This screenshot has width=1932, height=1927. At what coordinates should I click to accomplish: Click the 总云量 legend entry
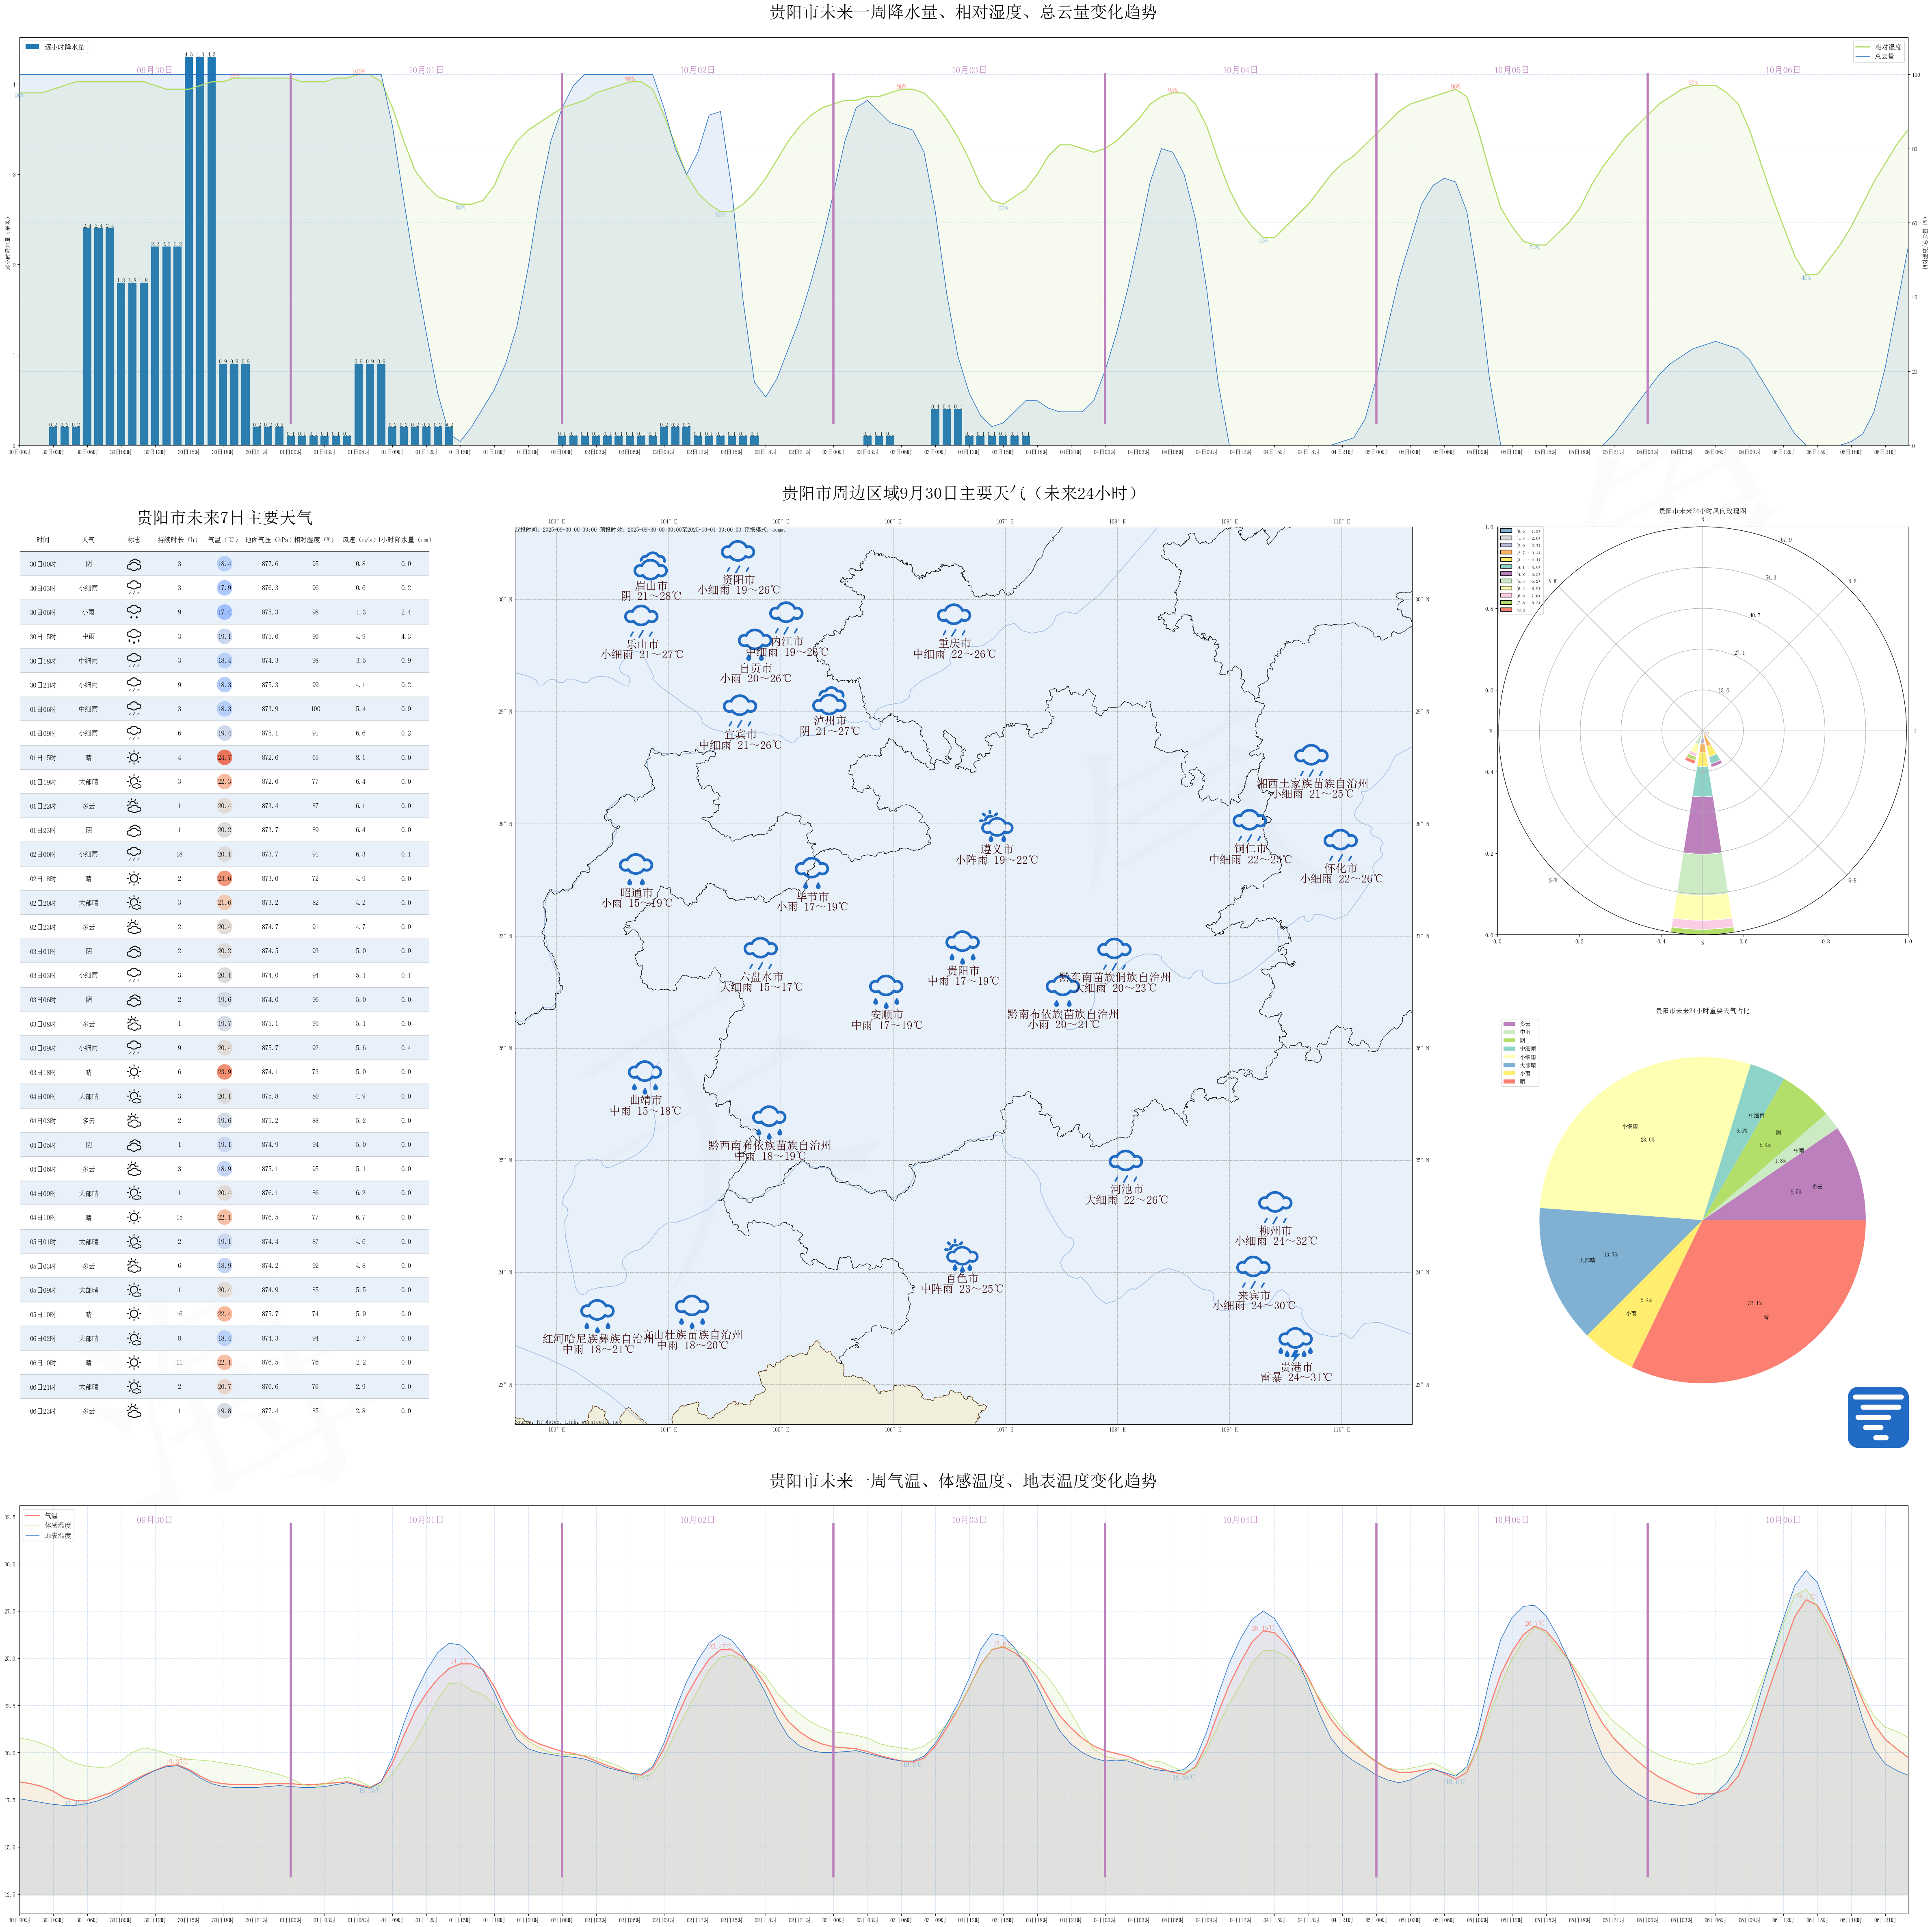1875,57
